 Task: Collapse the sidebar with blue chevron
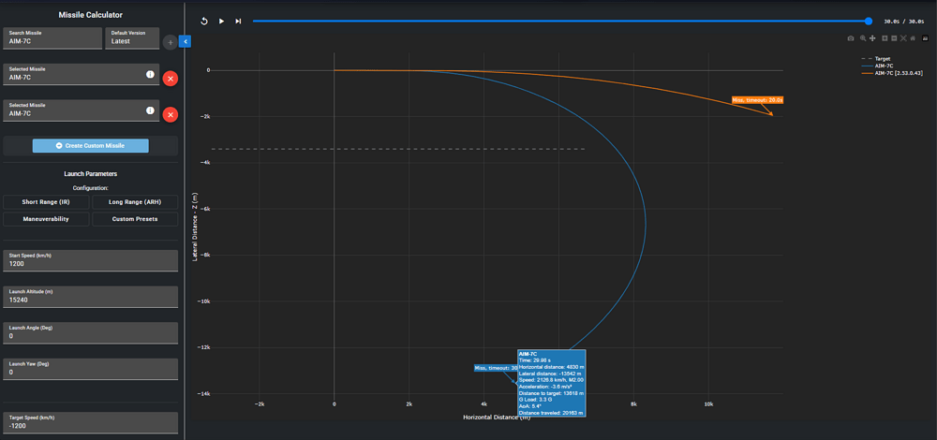coord(186,41)
